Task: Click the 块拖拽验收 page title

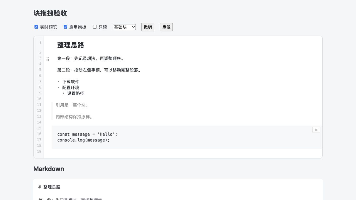Action: 50,13
